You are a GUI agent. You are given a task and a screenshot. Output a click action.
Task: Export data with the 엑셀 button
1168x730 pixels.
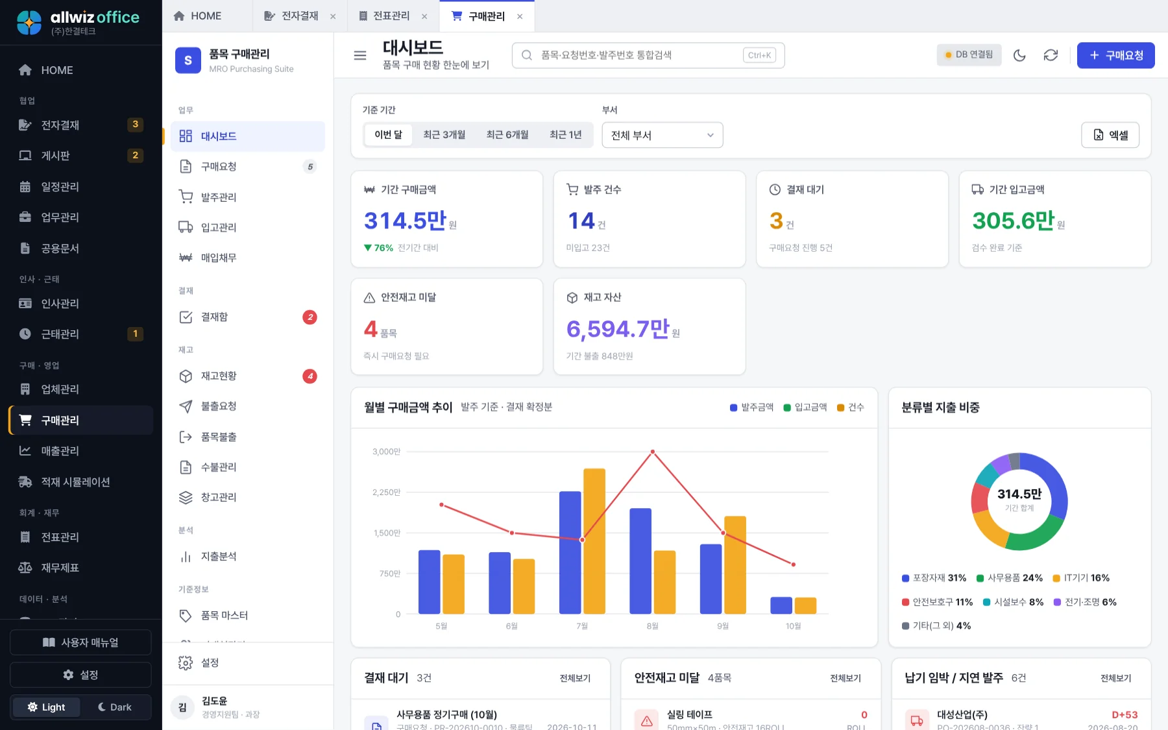pos(1110,135)
